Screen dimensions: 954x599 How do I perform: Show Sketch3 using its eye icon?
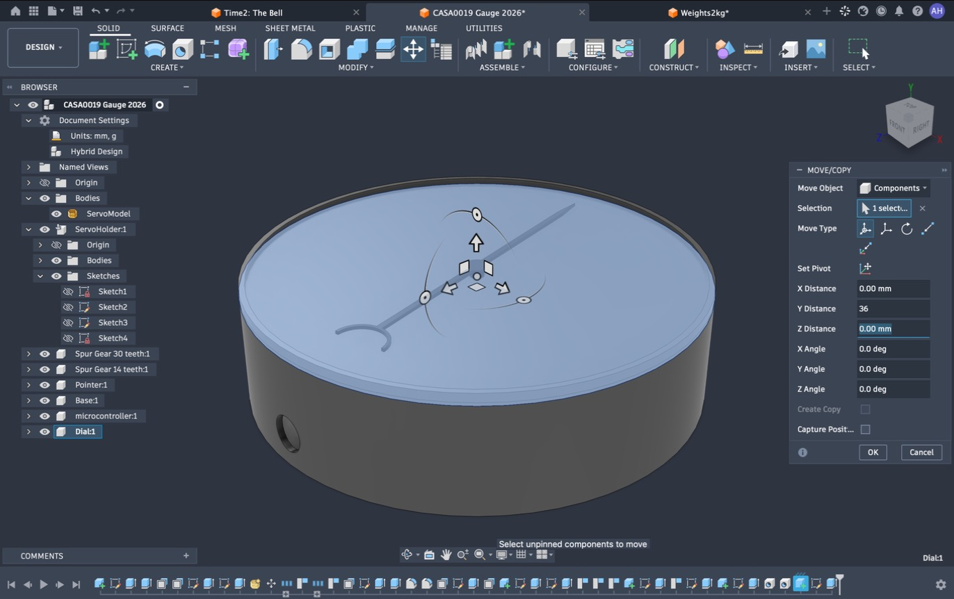coord(67,322)
